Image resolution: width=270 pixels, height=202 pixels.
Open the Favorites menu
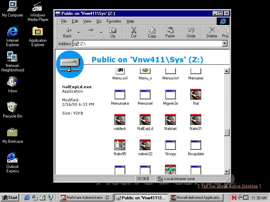(x=114, y=21)
